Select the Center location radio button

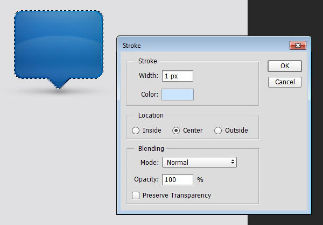coord(176,130)
